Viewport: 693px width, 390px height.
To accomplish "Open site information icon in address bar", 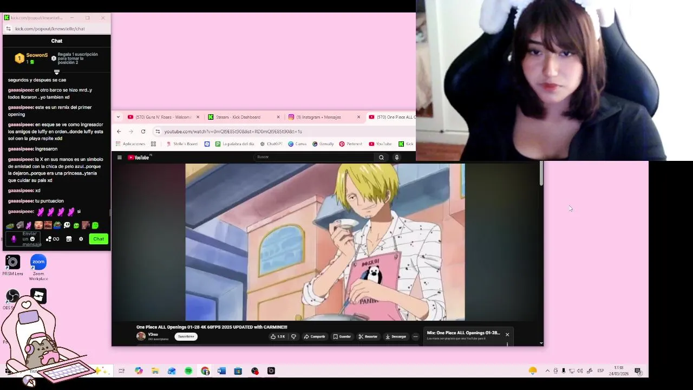I will (158, 132).
